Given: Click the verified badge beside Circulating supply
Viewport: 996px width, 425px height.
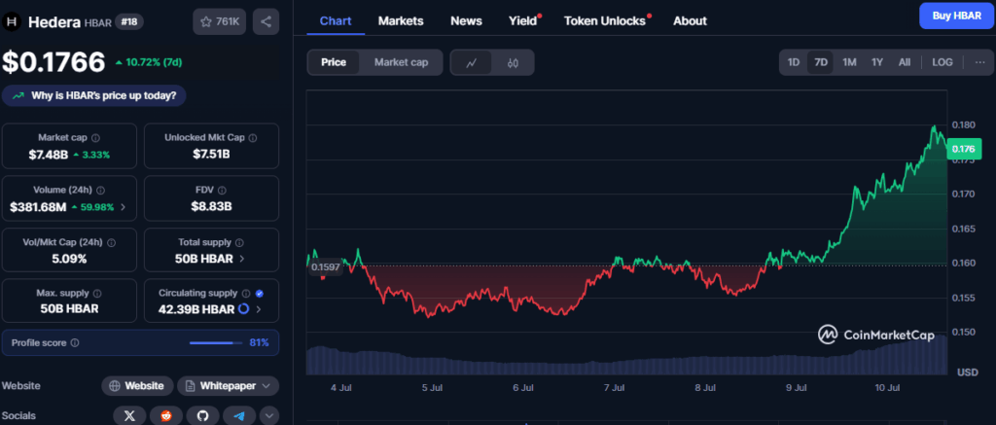Looking at the screenshot, I should [x=259, y=294].
